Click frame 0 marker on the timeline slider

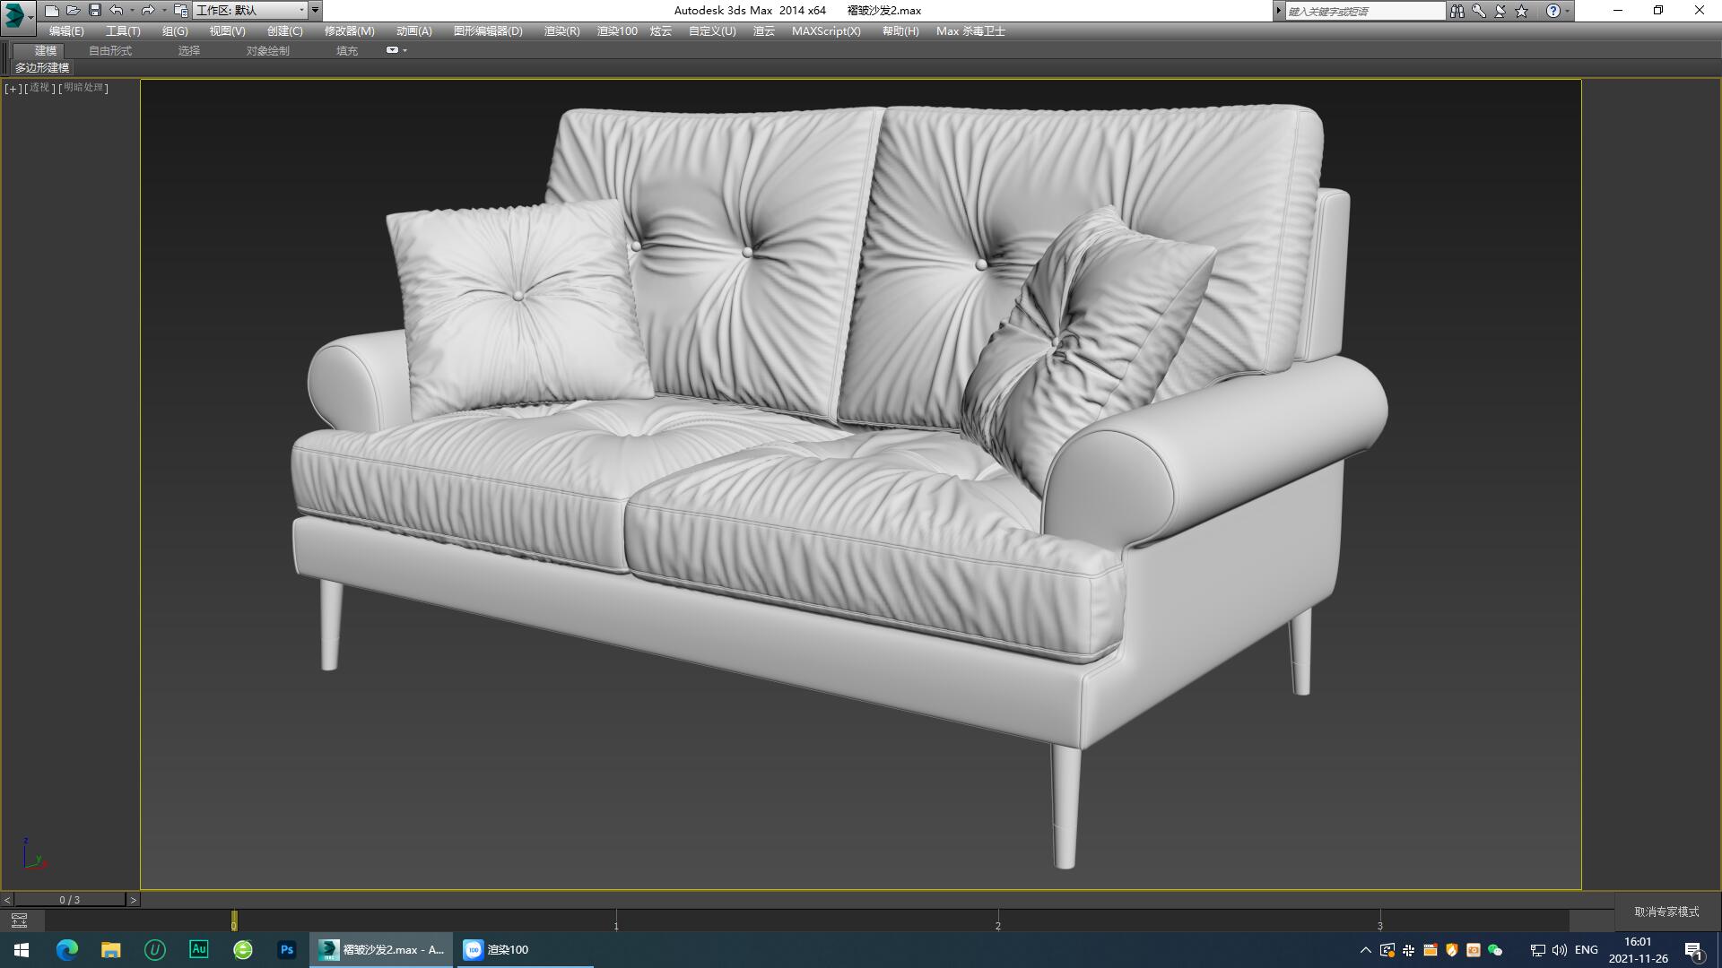[235, 921]
